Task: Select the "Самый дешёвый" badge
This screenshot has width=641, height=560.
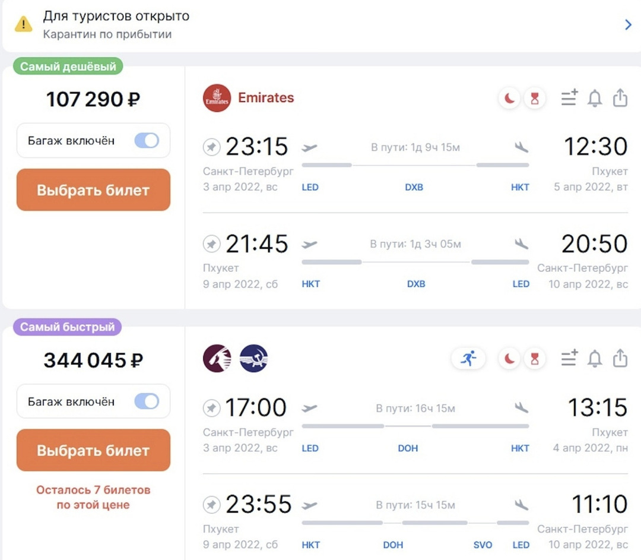Action: tap(68, 67)
